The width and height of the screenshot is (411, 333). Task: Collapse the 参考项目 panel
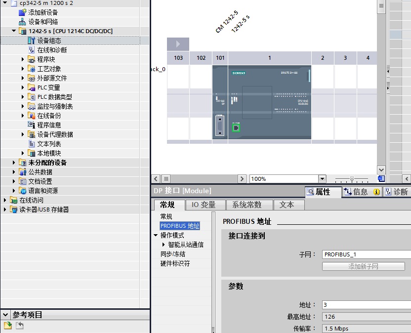(5, 314)
